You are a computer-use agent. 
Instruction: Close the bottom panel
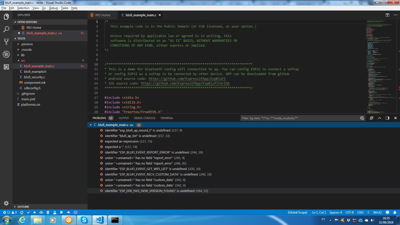coord(395,118)
